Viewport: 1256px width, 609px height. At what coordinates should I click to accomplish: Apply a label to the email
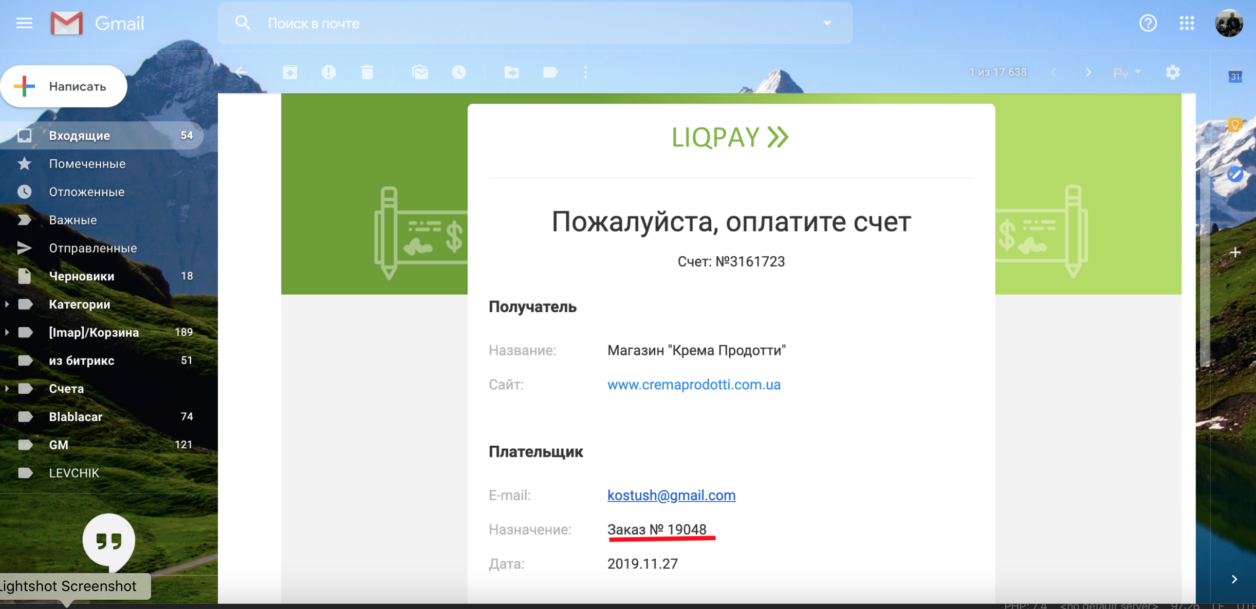pyautogui.click(x=550, y=72)
